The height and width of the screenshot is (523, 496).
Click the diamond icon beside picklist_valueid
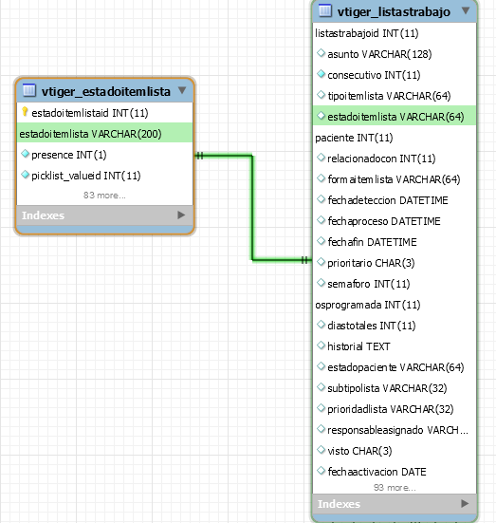[25, 175]
